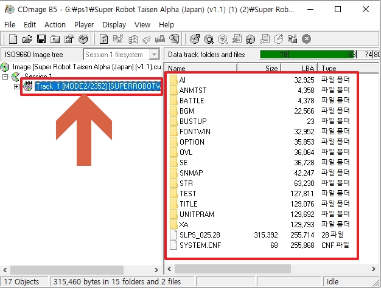Viewport: 381px width, 288px height.
Task: Sort by the Name column header
Action: 201,69
